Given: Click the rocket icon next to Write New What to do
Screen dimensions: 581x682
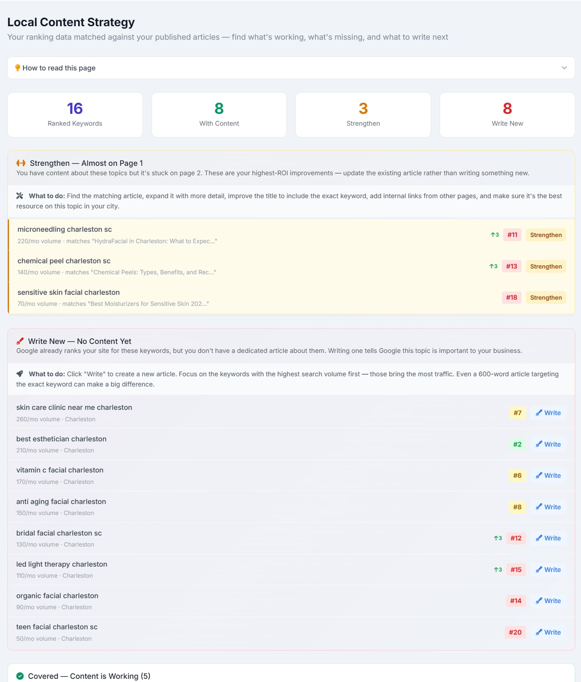Looking at the screenshot, I should 20,374.
